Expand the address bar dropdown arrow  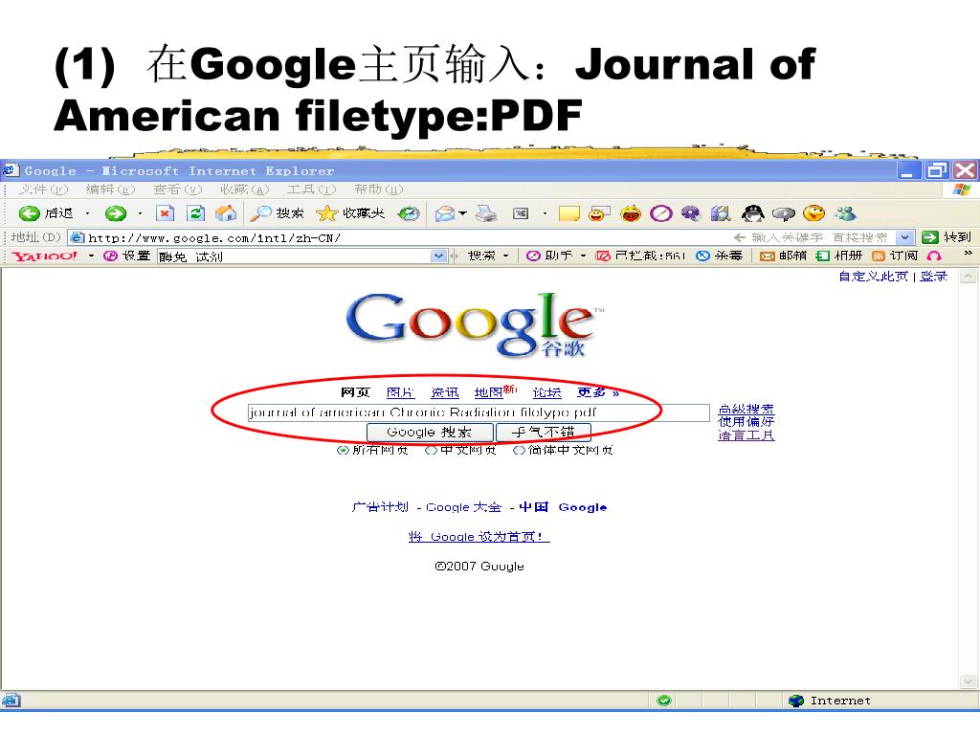[905, 237]
